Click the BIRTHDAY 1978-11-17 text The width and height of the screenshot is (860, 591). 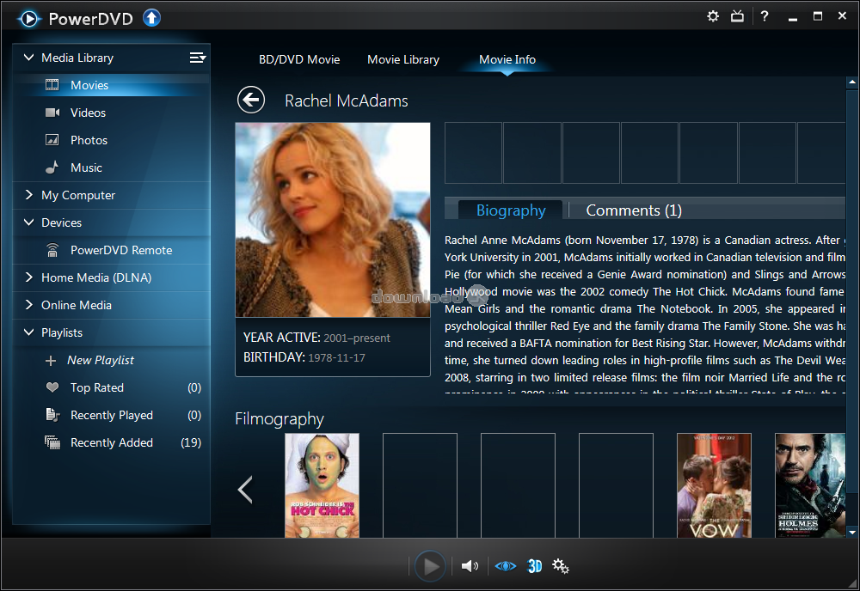tap(304, 357)
